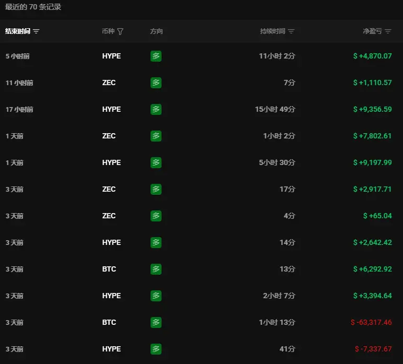Screen dimensions: 403x364
Task: Click the $ -7,337.67 loss value
Action: [373, 349]
